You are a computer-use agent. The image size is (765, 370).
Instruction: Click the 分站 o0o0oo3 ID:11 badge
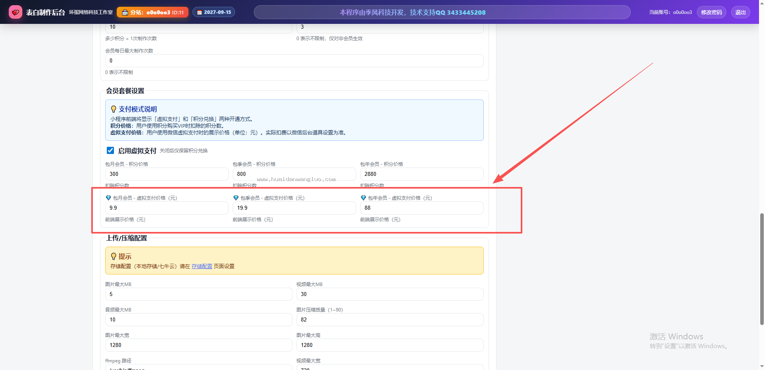153,12
